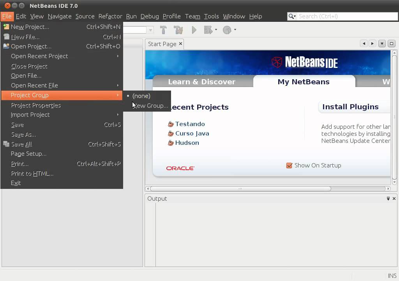This screenshot has width=399, height=281.
Task: Open search options dropdown arrow
Action: click(295, 16)
